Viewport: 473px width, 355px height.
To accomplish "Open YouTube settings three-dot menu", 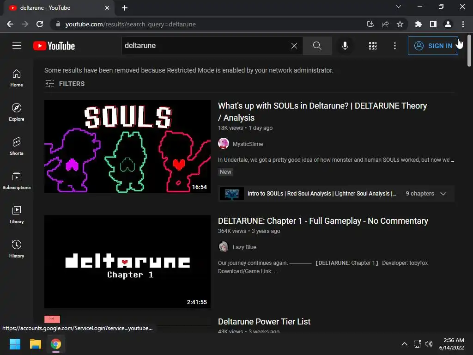I will point(395,46).
